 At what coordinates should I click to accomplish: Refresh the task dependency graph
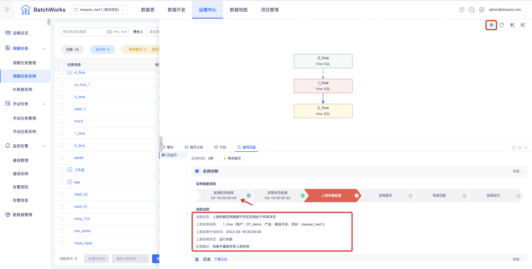coord(502,25)
